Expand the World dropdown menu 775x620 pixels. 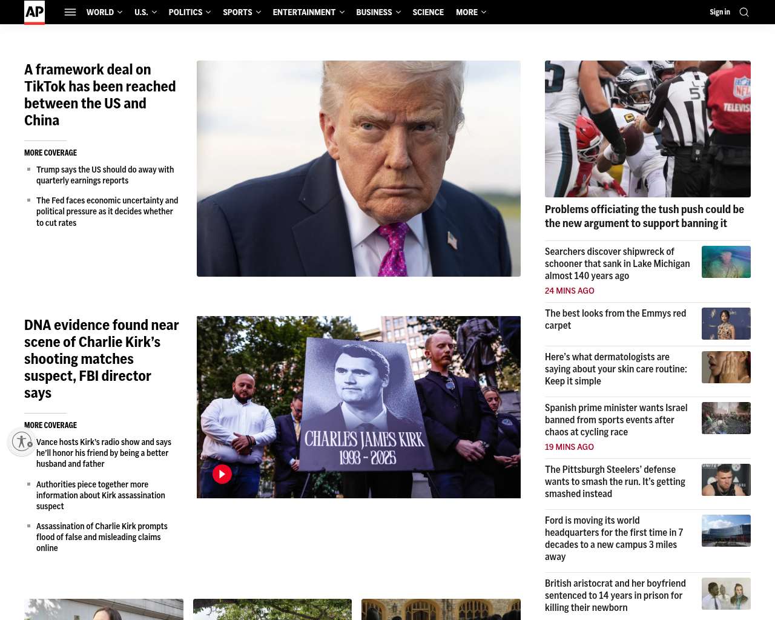[104, 12]
